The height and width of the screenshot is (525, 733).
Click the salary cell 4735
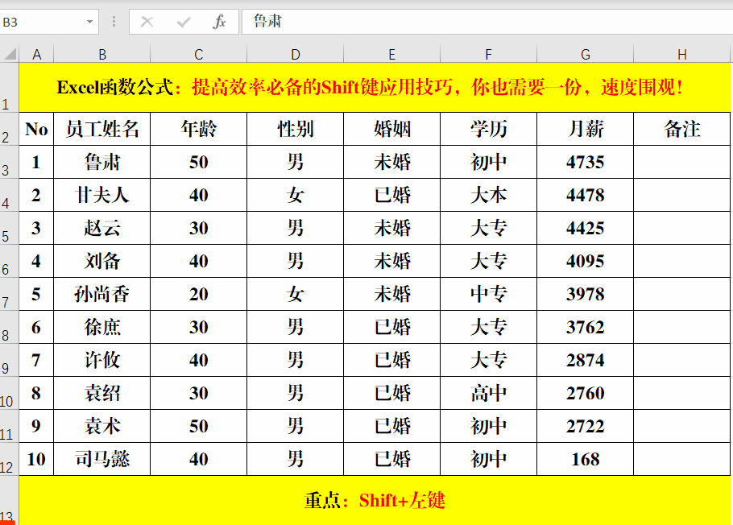[586, 162]
